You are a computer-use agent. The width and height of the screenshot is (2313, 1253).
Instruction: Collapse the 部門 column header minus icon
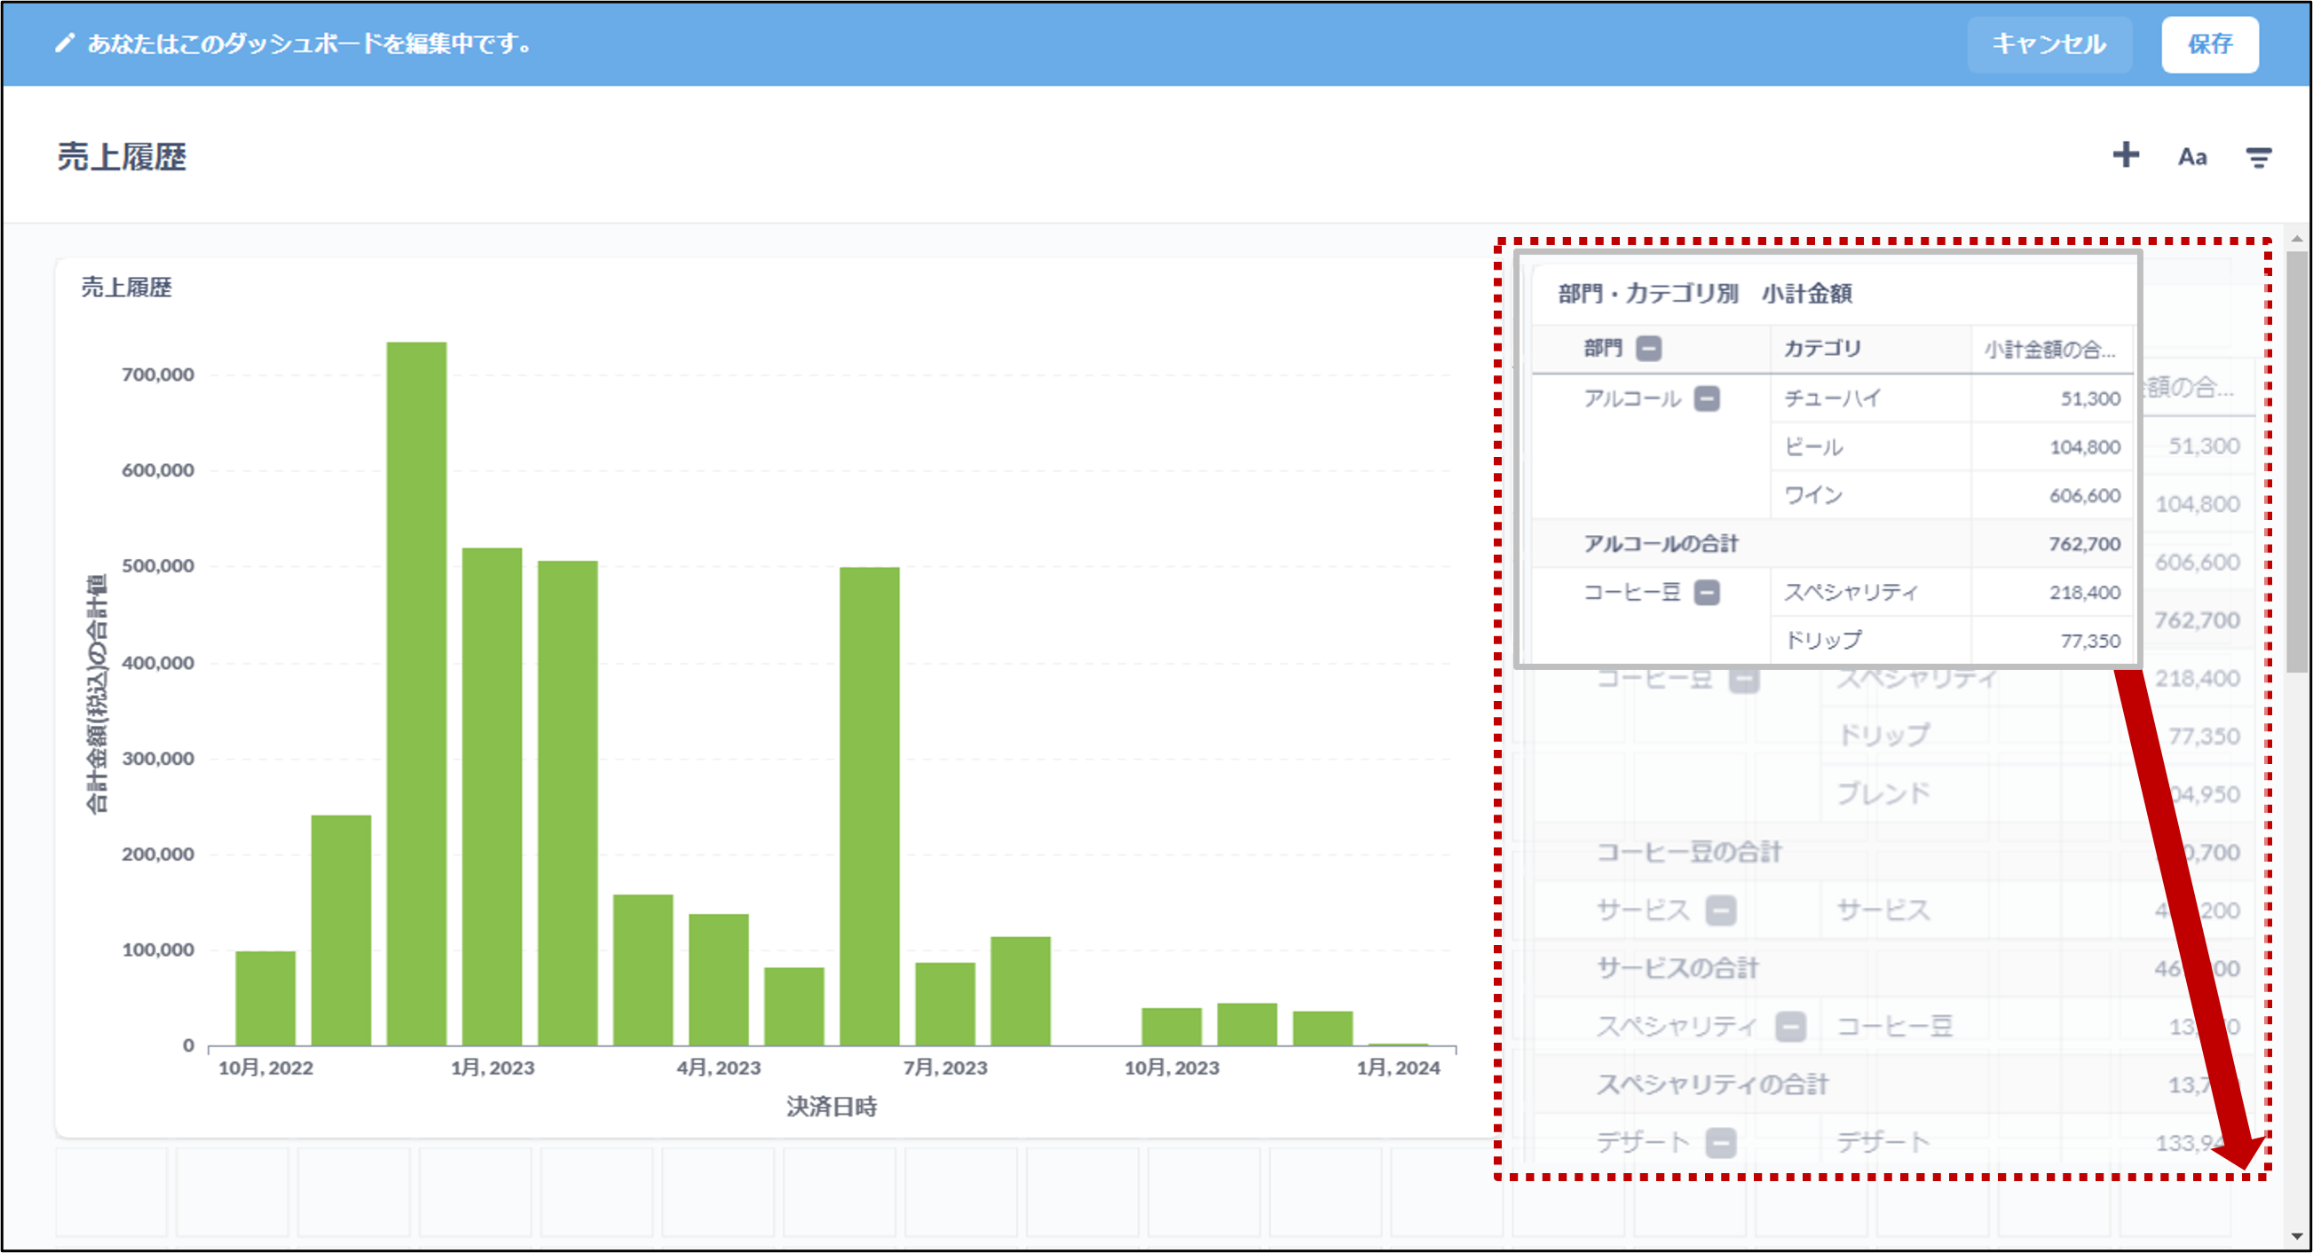point(1648,348)
